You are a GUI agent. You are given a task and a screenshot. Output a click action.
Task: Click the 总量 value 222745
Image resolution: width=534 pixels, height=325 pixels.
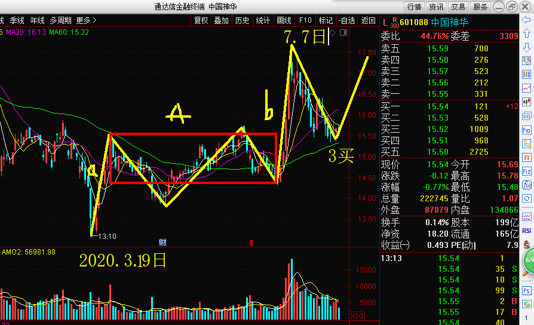[x=434, y=198]
